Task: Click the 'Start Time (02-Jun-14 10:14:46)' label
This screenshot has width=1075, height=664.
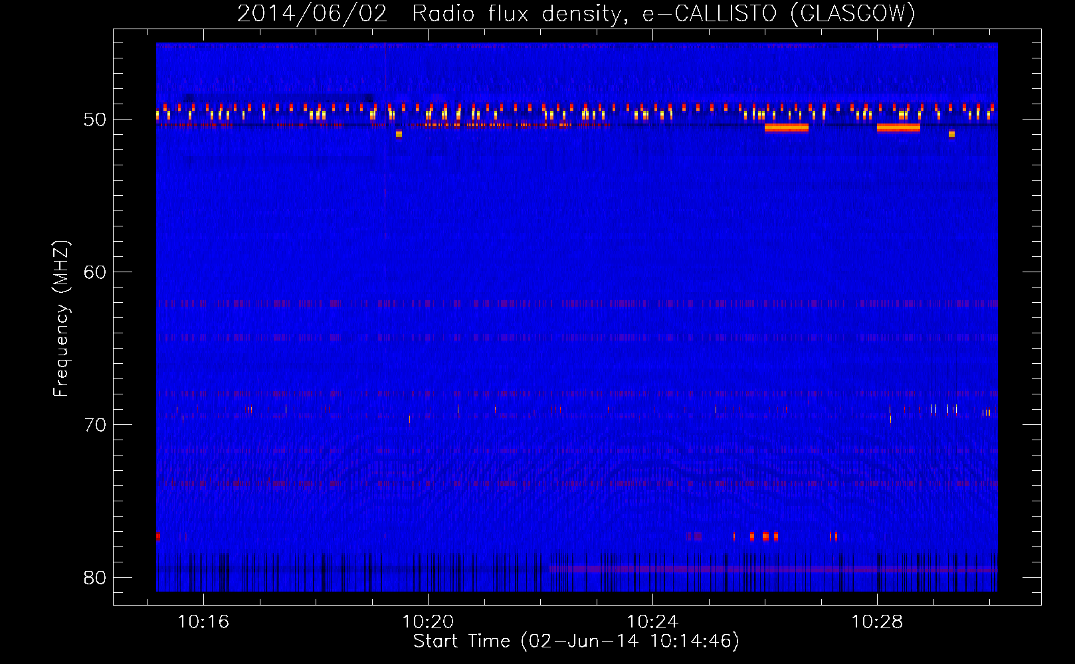Action: (576, 641)
